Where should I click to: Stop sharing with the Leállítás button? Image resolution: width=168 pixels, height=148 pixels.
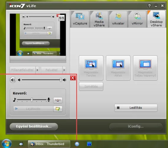[136, 108]
